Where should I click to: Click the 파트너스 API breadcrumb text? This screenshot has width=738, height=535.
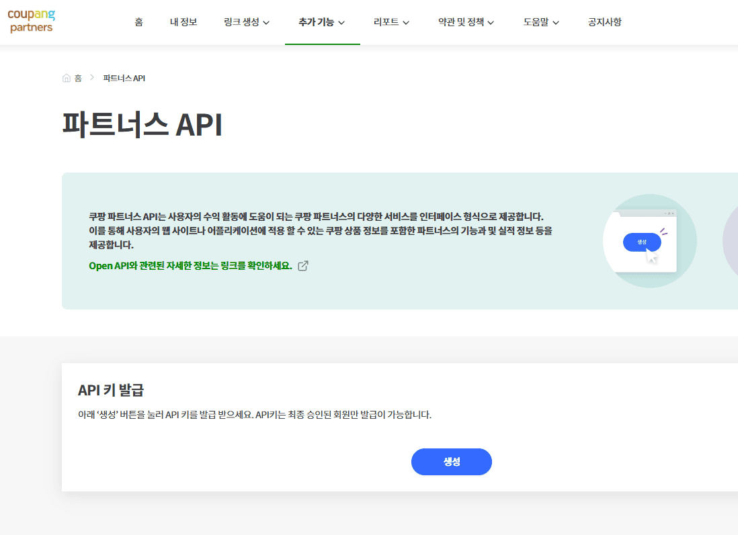click(x=124, y=78)
